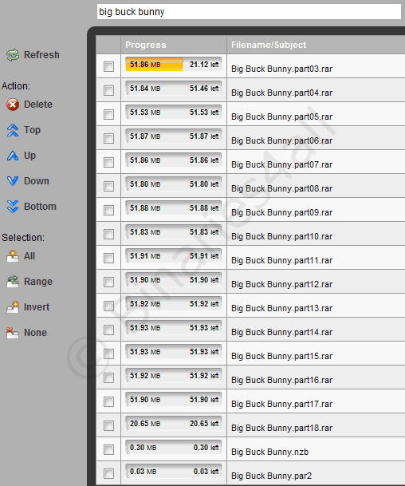Click the Up arrow icon
The height and width of the screenshot is (486, 405).
13,156
